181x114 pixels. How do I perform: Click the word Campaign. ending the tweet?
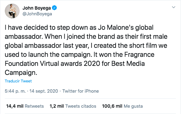tap(21, 73)
